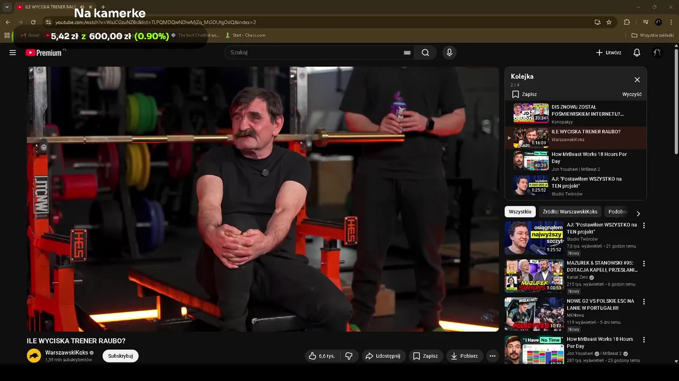Bookmark this page with the star

pyautogui.click(x=609, y=22)
